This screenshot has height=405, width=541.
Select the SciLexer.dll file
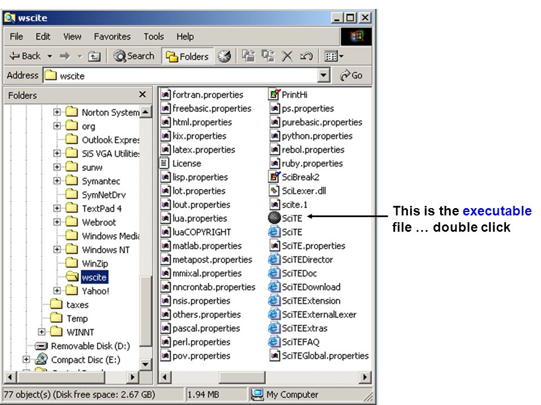point(298,191)
